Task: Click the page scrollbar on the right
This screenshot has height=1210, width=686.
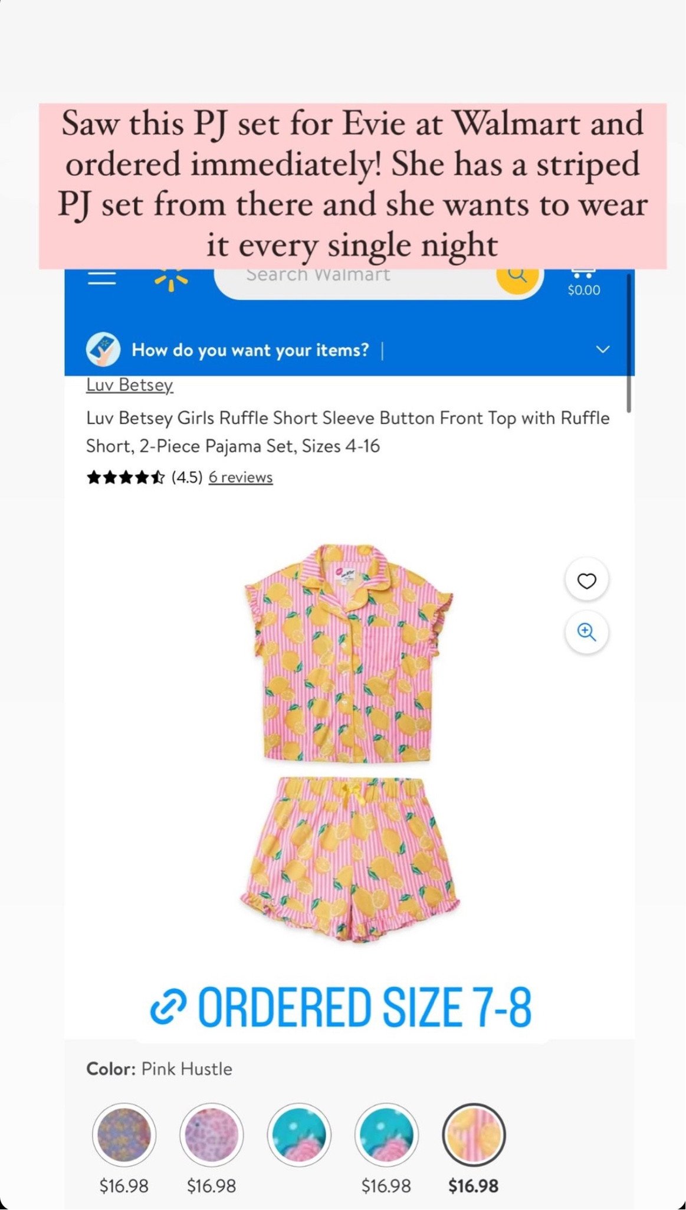Action: [x=629, y=343]
